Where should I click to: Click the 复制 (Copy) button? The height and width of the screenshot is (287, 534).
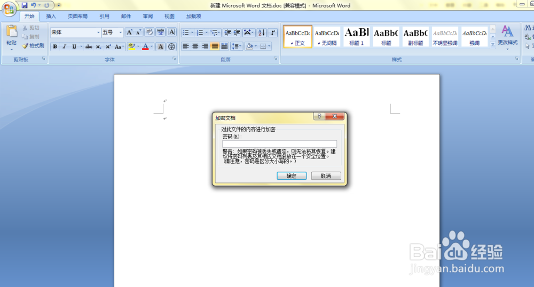[x=31, y=37]
